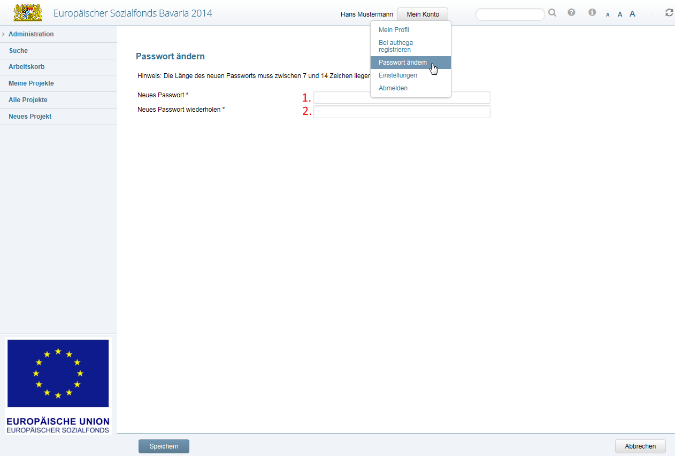Screen dimensions: 675x456
Task: Choose Passwort ändern in the menu
Action: point(402,63)
